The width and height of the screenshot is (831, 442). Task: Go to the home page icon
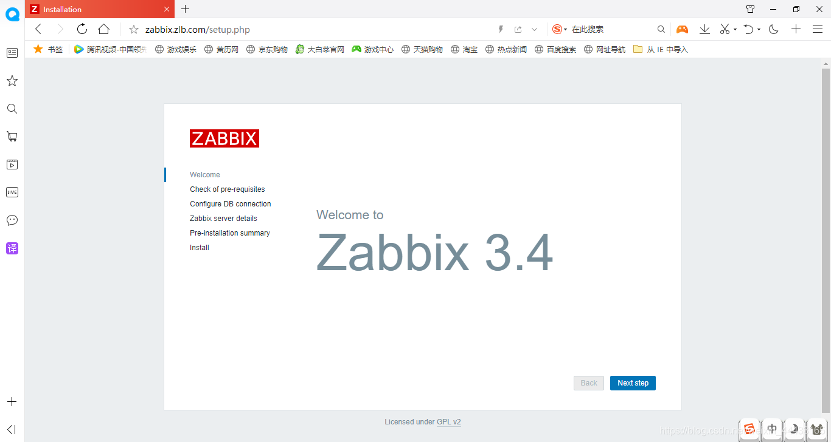pyautogui.click(x=103, y=29)
